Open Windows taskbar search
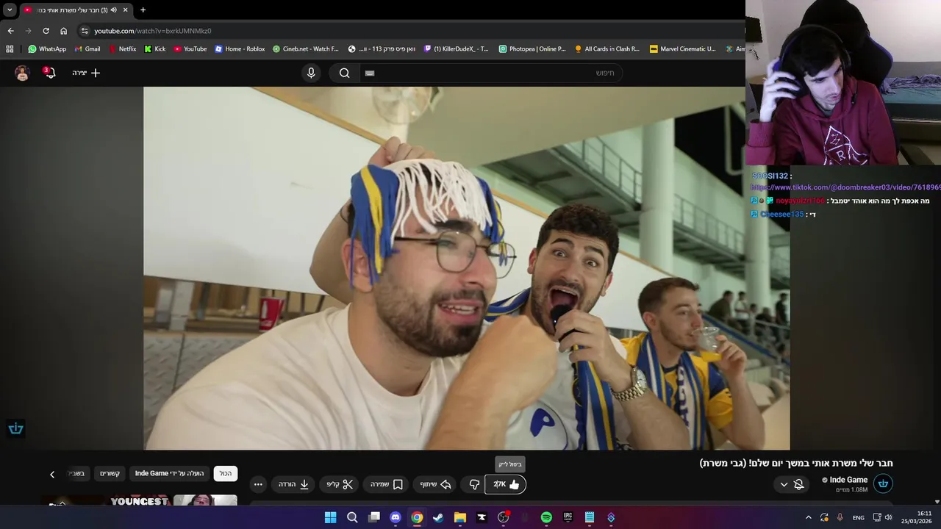Viewport: 941px width, 529px height. click(x=352, y=517)
